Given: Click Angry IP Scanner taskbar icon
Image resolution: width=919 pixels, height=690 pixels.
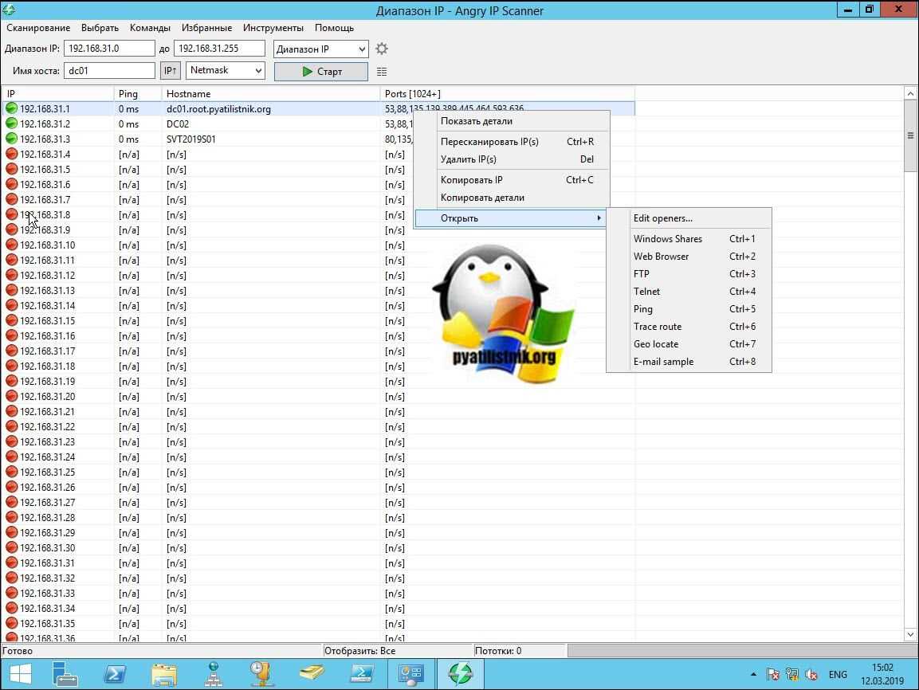Looking at the screenshot, I should (x=461, y=673).
